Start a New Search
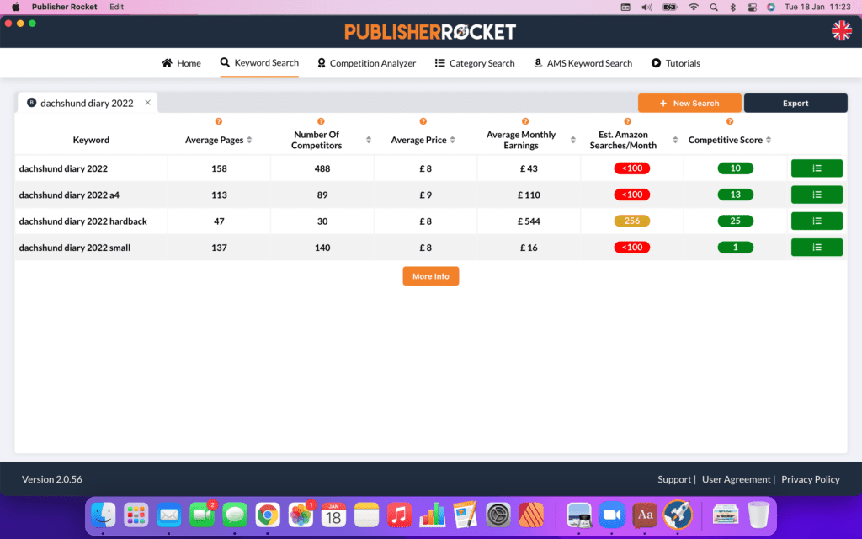The image size is (862, 539). 689,103
